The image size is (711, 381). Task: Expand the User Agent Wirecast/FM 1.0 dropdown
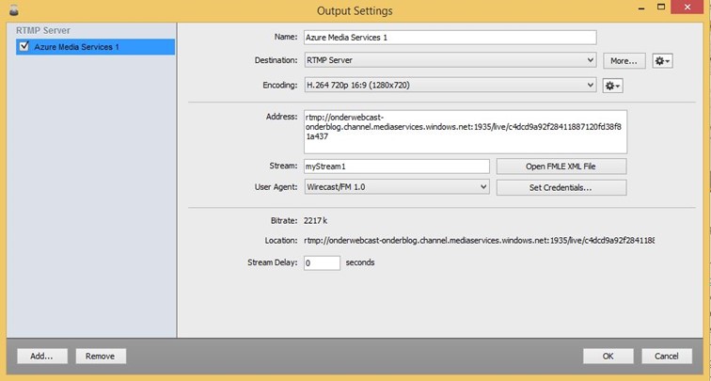[x=397, y=187]
